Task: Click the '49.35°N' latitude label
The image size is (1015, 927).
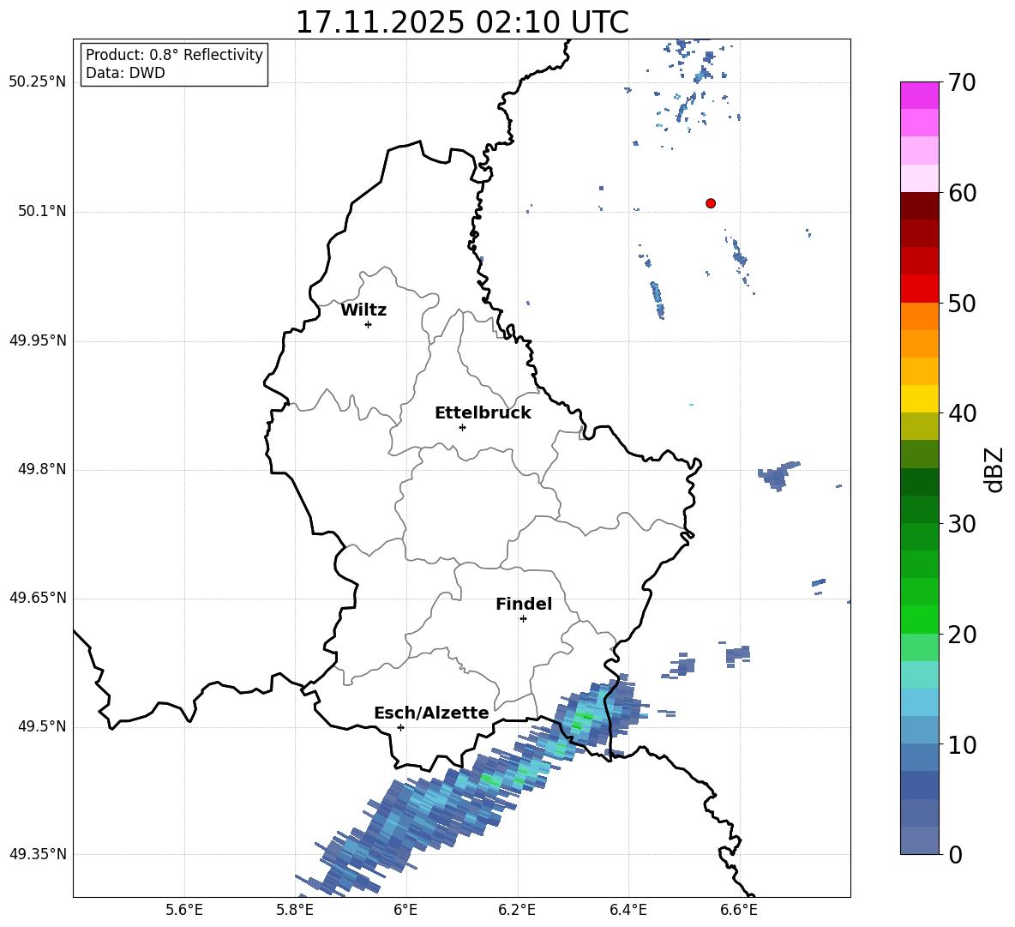Action: coord(38,854)
